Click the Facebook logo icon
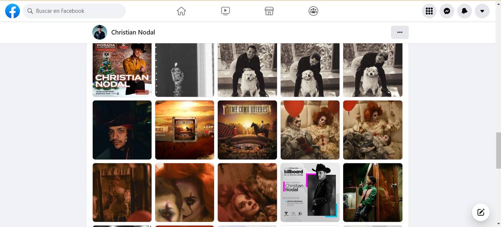The image size is (501, 227). (13, 11)
